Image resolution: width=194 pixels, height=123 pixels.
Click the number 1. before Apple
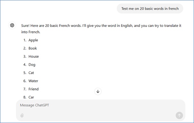click(x=25, y=40)
